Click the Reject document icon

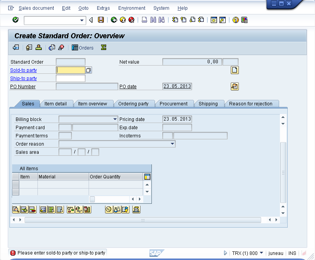pyautogui.click(x=61, y=48)
